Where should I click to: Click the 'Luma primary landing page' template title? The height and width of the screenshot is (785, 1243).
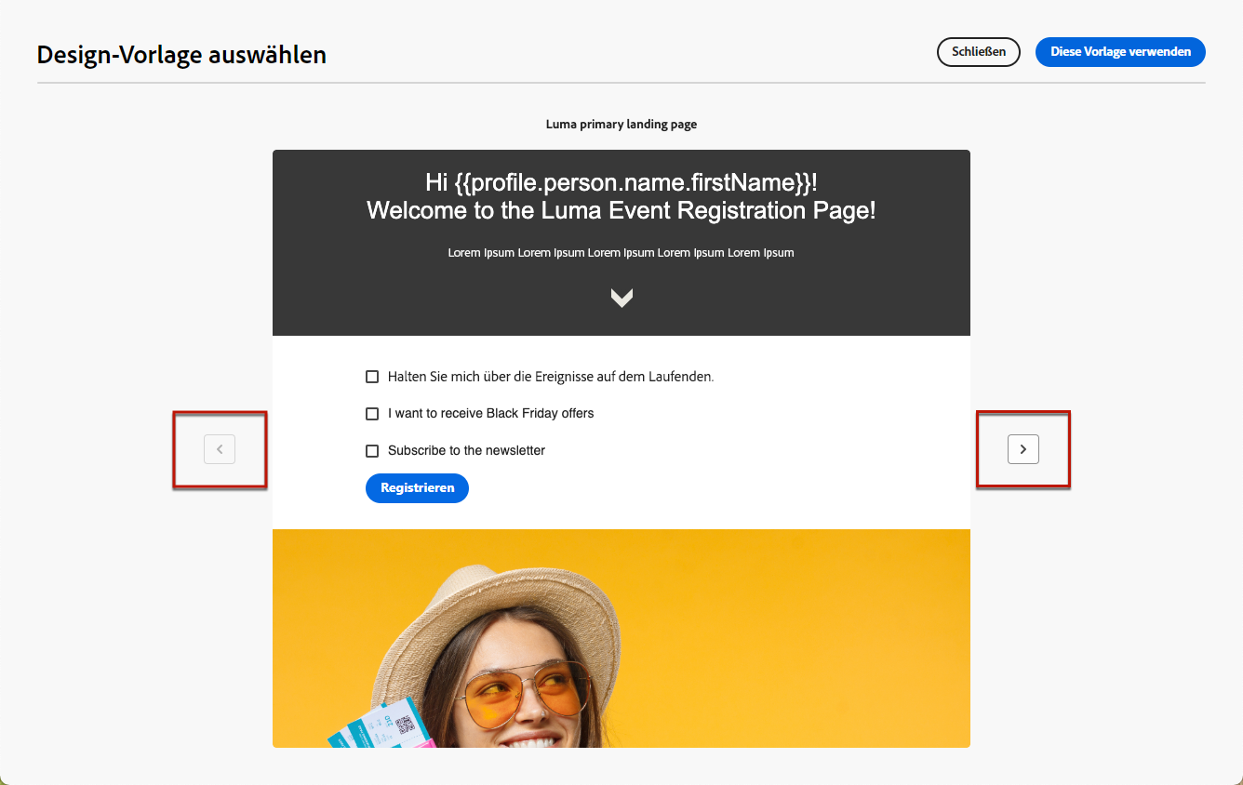click(x=621, y=124)
